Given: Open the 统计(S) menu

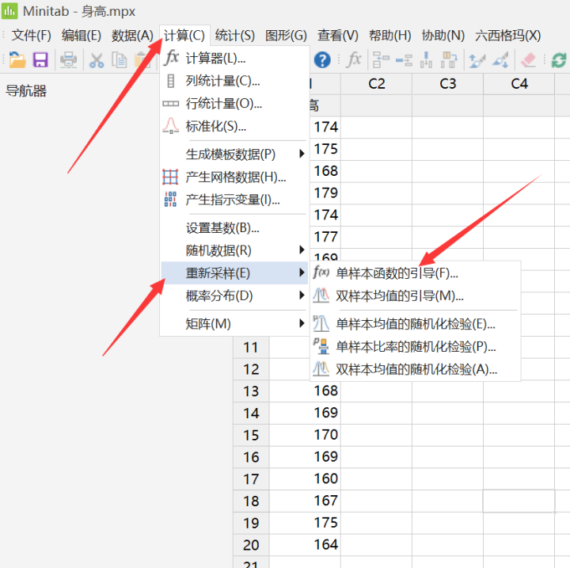Looking at the screenshot, I should point(235,36).
